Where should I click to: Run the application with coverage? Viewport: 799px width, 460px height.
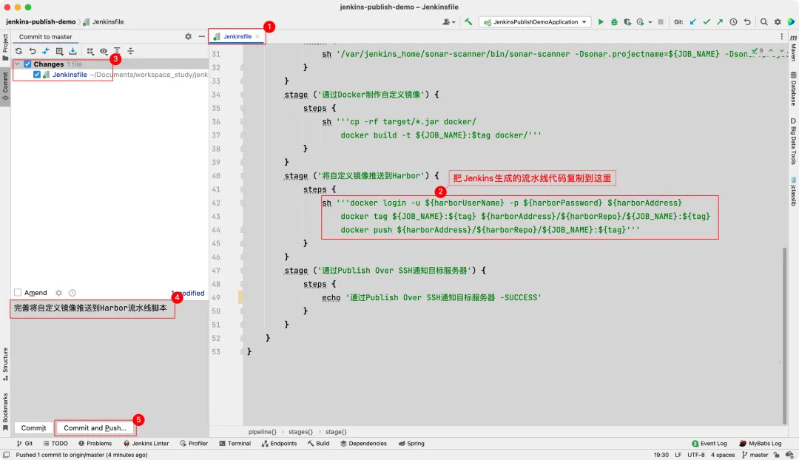click(627, 22)
